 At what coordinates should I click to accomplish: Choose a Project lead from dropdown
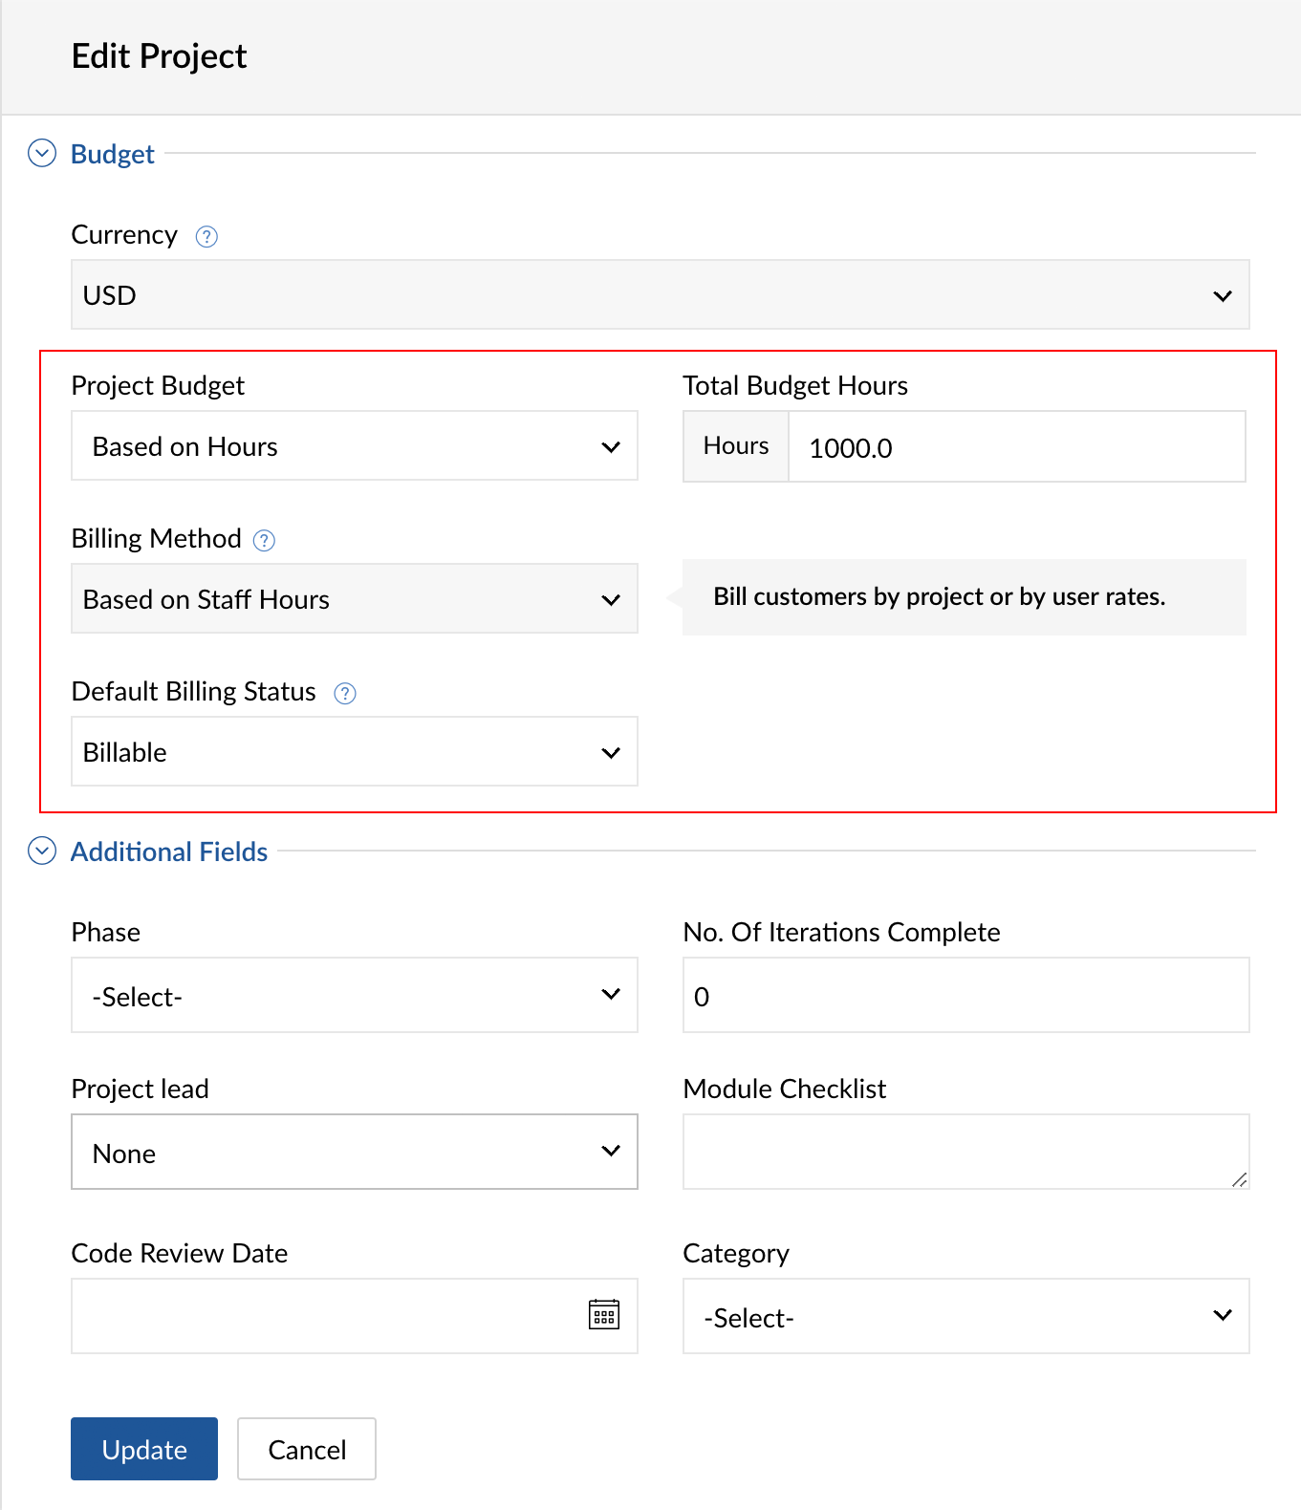(x=354, y=1153)
